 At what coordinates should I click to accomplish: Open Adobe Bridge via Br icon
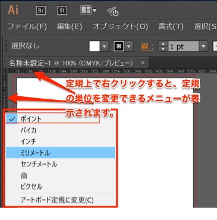(41, 10)
